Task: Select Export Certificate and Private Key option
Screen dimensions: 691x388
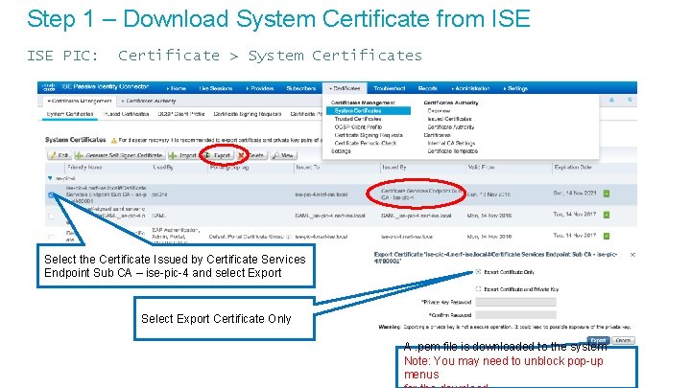Action: tap(478, 289)
